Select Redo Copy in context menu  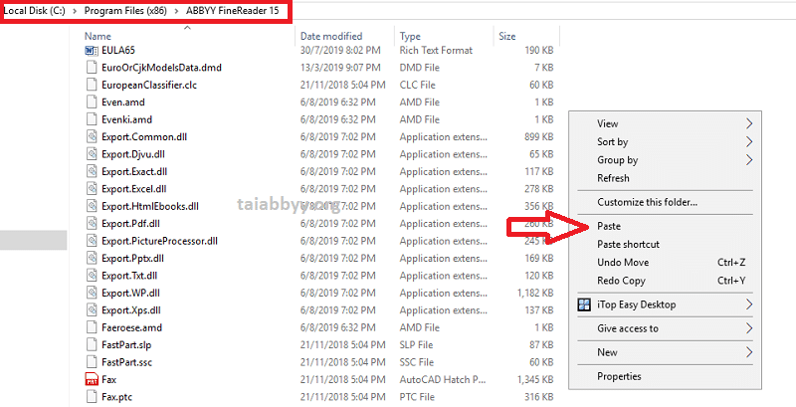tap(621, 281)
